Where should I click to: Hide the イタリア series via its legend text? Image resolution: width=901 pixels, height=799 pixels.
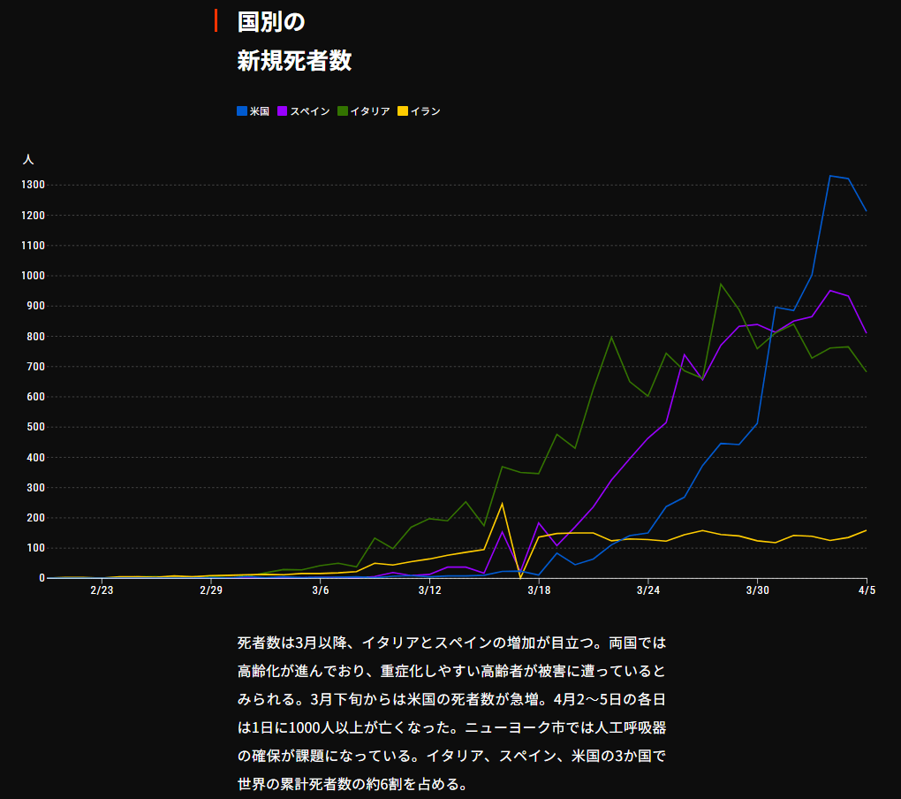370,111
